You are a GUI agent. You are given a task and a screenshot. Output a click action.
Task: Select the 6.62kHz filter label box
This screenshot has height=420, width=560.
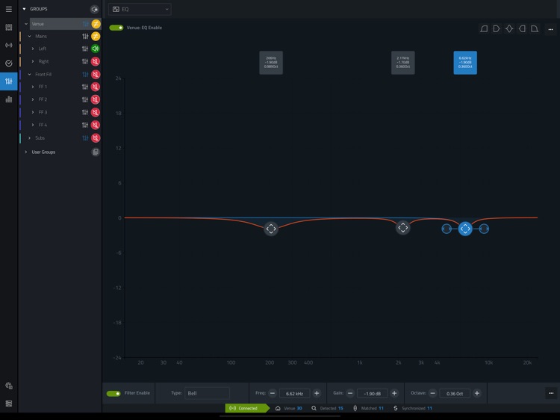pyautogui.click(x=465, y=63)
